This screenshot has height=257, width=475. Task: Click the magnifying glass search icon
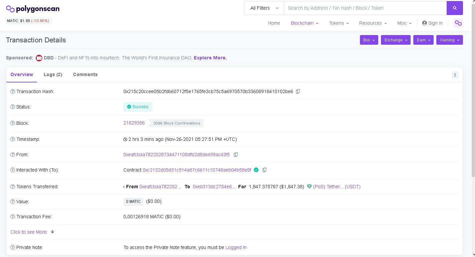click(x=455, y=8)
